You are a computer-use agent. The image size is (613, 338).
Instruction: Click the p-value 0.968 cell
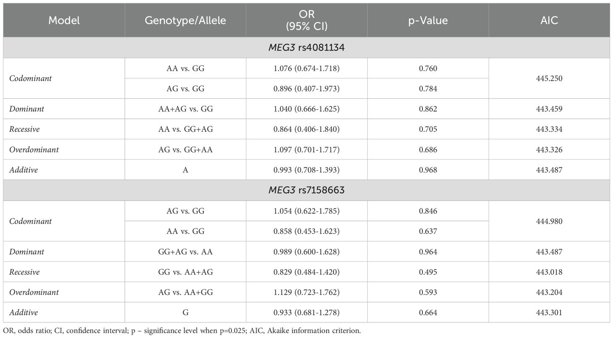(428, 170)
